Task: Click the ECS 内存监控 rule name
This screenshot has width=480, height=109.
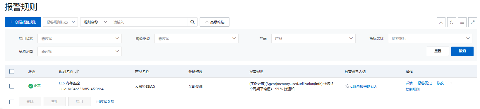Action: (x=69, y=83)
